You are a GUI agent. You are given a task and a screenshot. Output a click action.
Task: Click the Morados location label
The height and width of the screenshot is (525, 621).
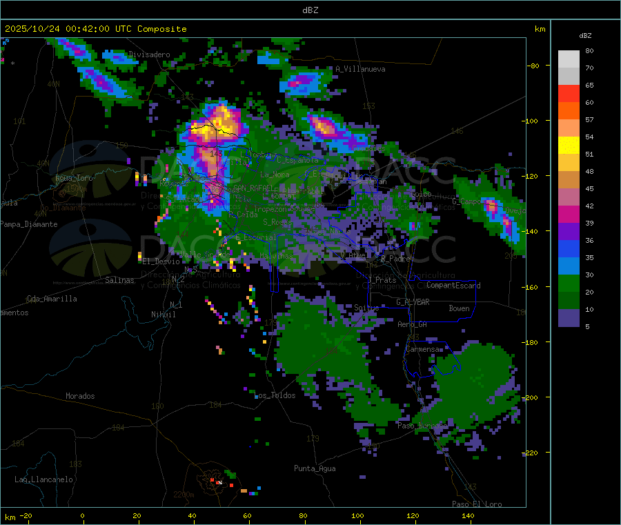80,396
